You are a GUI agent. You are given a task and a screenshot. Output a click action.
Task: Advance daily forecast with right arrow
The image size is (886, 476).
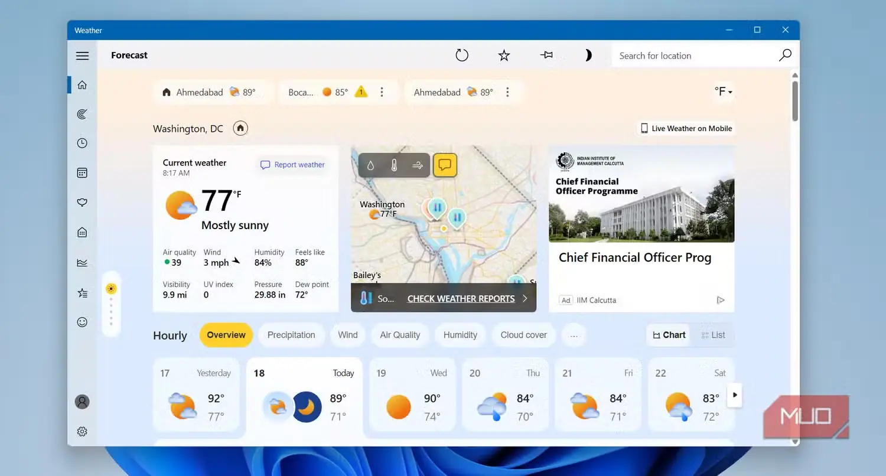point(735,395)
